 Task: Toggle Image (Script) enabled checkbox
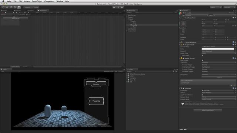(184, 45)
